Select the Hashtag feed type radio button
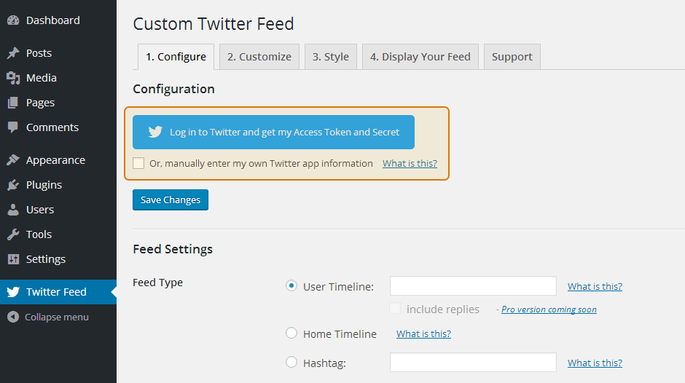The image size is (685, 383). 291,362
